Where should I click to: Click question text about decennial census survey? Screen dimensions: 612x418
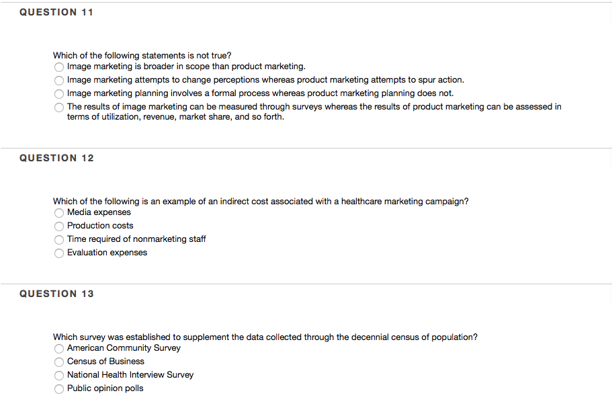[x=265, y=337]
